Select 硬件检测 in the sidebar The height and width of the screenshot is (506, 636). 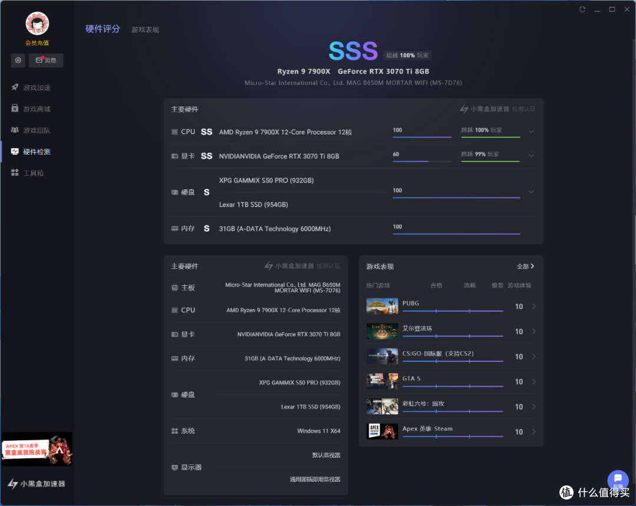tap(37, 152)
